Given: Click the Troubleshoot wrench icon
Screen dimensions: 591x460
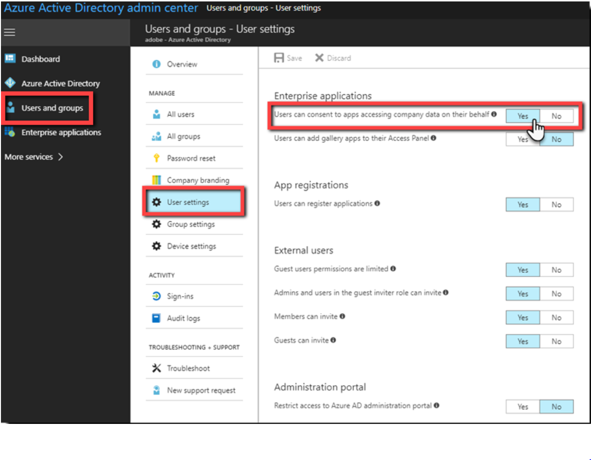Looking at the screenshot, I should point(156,368).
